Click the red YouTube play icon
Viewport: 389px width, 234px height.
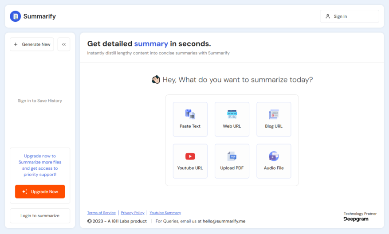click(190, 156)
